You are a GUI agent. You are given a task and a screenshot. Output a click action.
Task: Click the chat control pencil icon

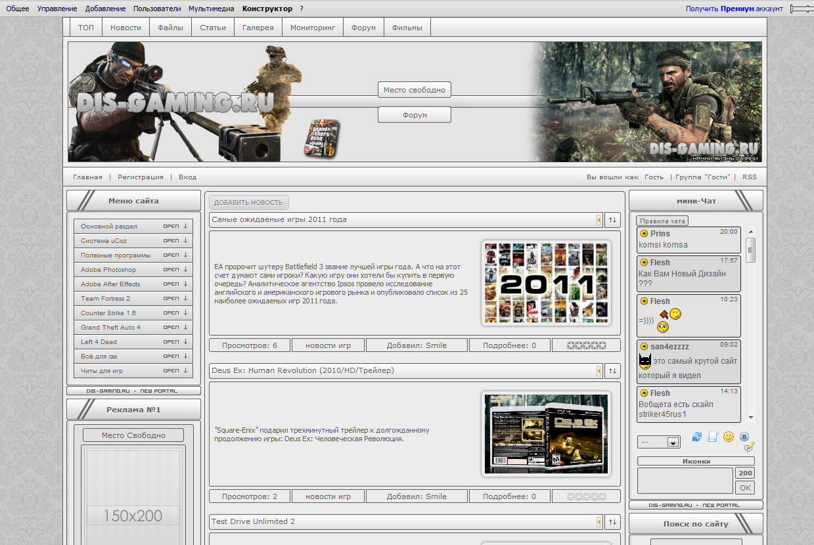749,447
